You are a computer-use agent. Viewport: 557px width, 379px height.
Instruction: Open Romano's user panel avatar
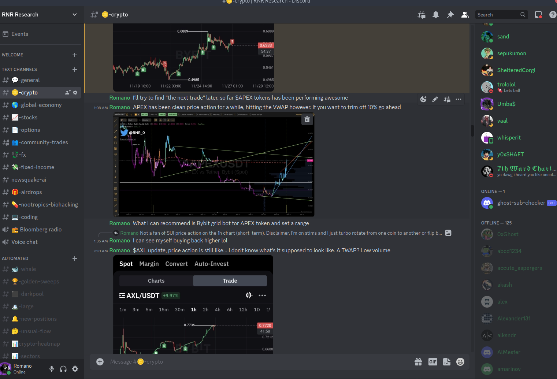(x=6, y=368)
